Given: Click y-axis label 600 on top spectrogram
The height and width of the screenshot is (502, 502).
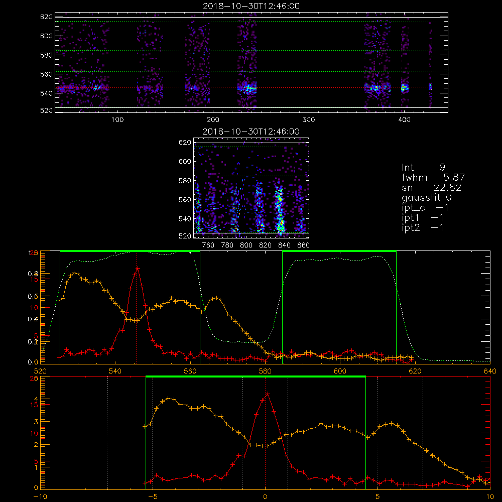Looking at the screenshot, I should pos(46,36).
